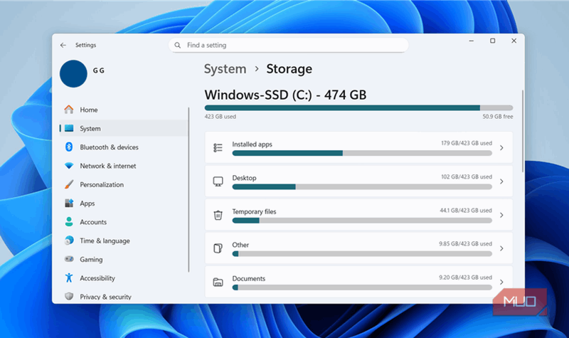
Task: Open the Apps settings section
Action: [87, 204]
